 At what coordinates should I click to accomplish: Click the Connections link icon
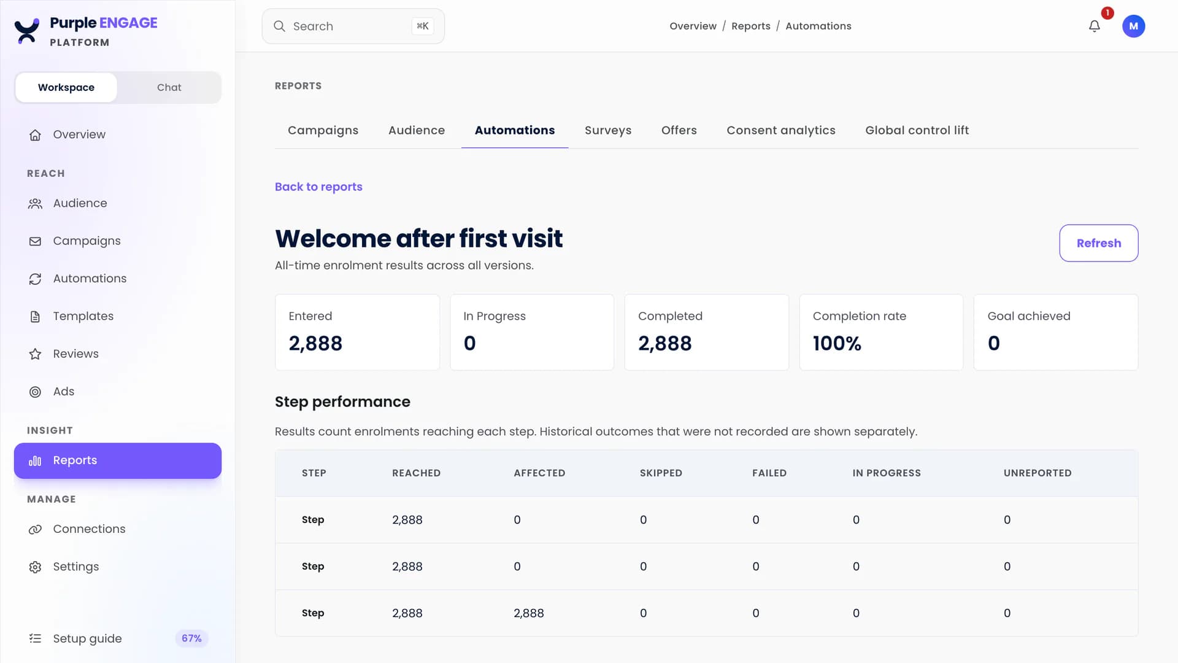(x=35, y=529)
